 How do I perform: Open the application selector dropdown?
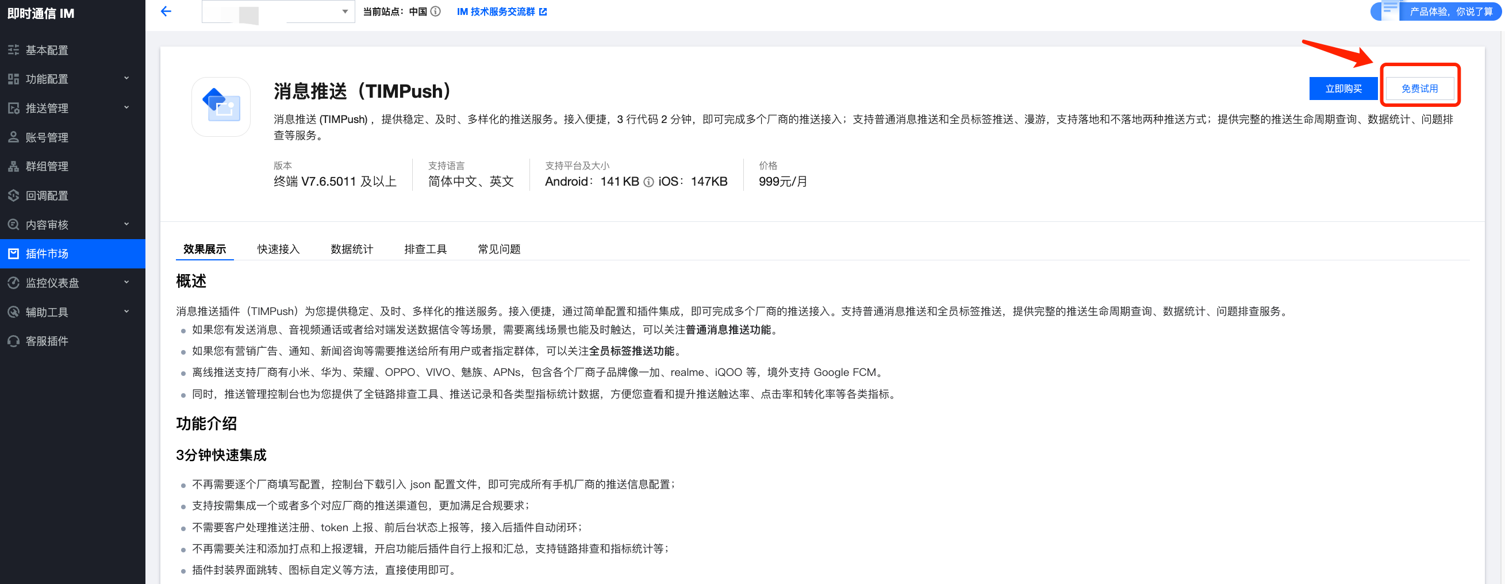(x=278, y=11)
